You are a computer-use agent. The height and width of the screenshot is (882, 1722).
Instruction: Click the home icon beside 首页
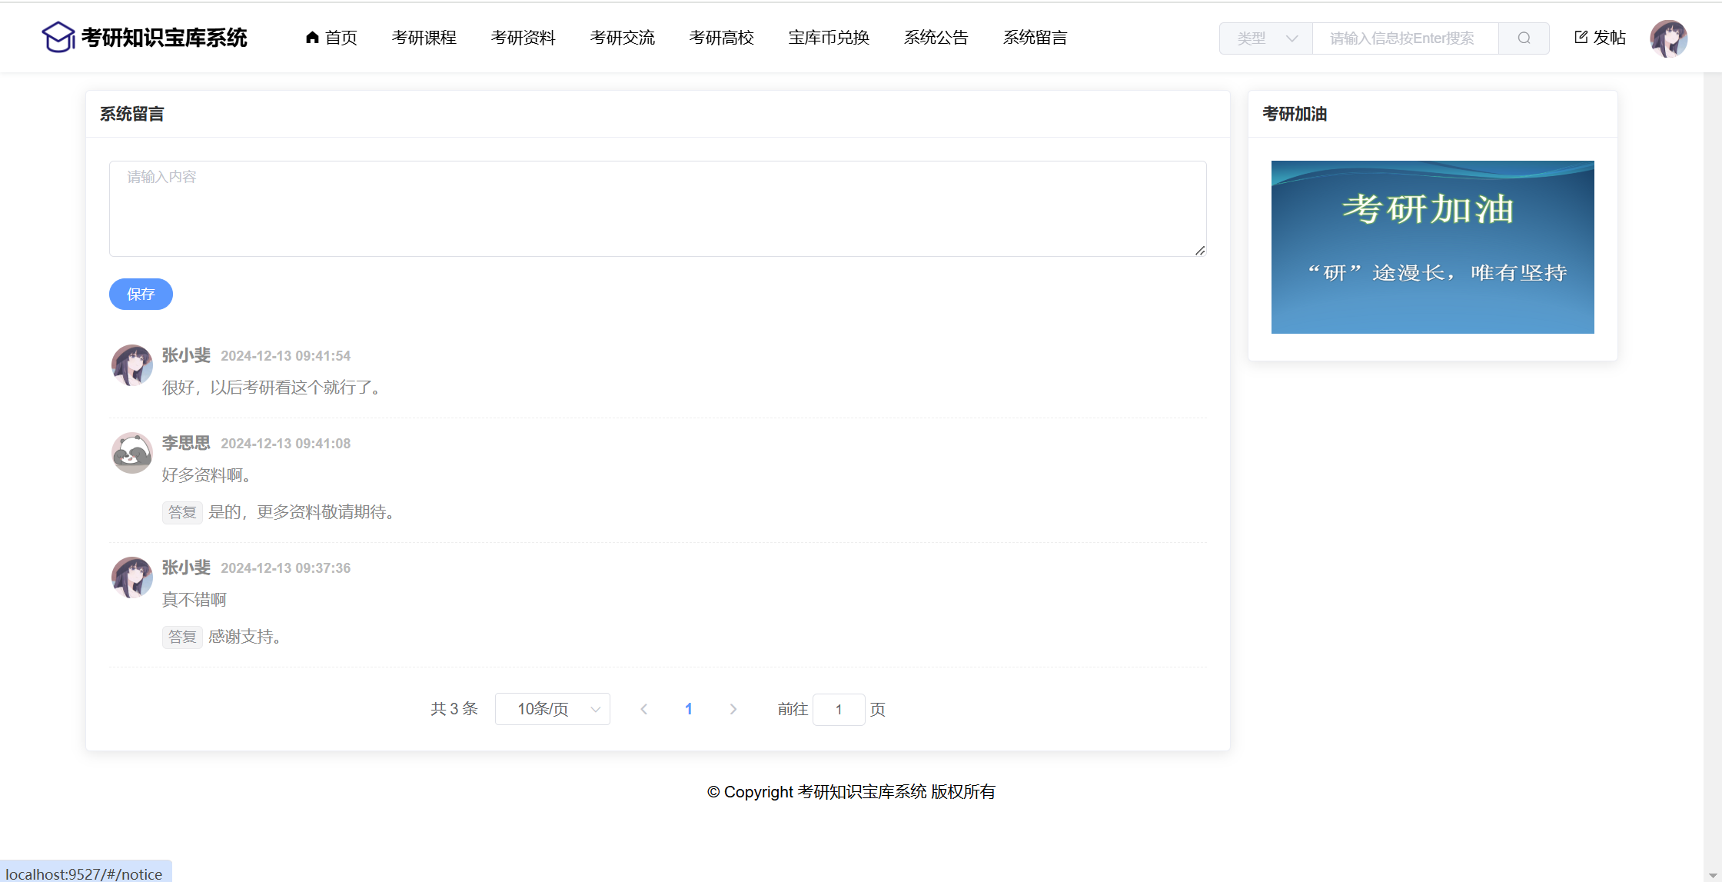tap(312, 37)
